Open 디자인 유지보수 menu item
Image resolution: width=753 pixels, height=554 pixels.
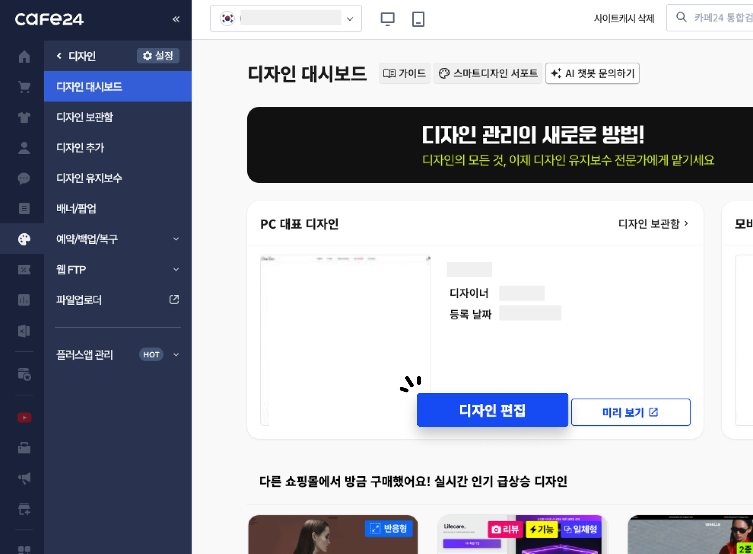tap(118, 178)
